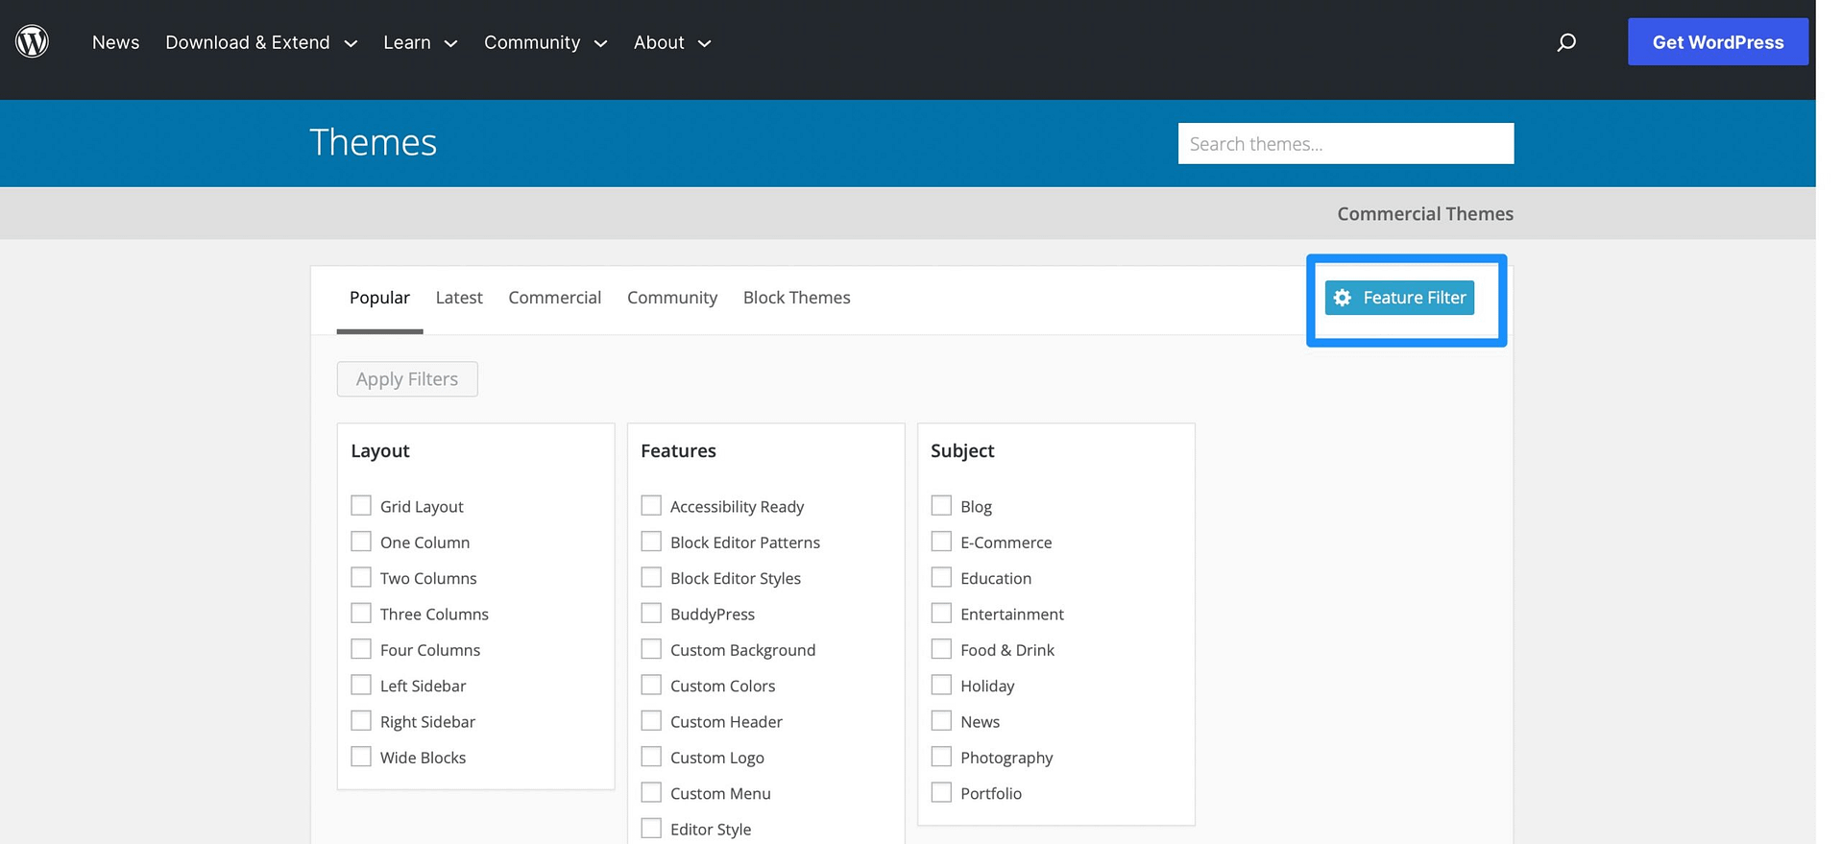Open the Community dropdown in navbar
Viewport: 1842px width, 844px height.
(545, 43)
